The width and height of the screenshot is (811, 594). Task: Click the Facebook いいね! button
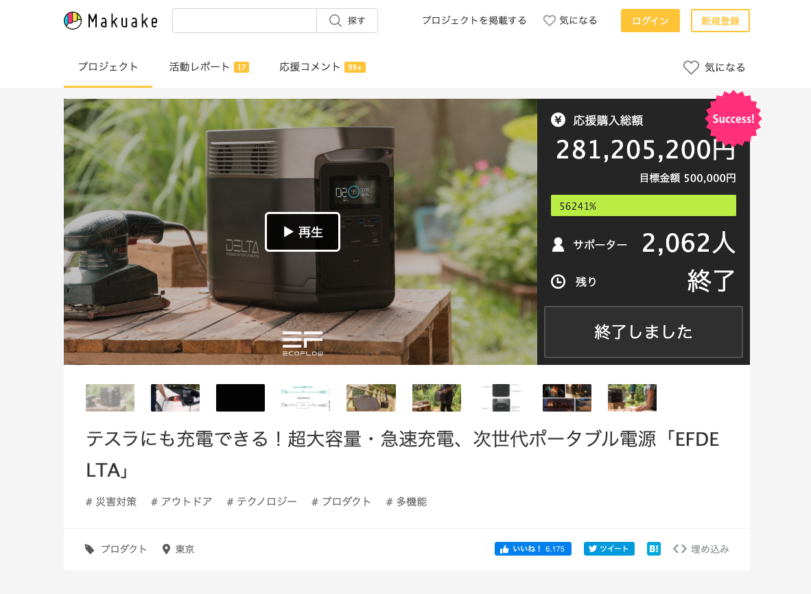click(532, 549)
